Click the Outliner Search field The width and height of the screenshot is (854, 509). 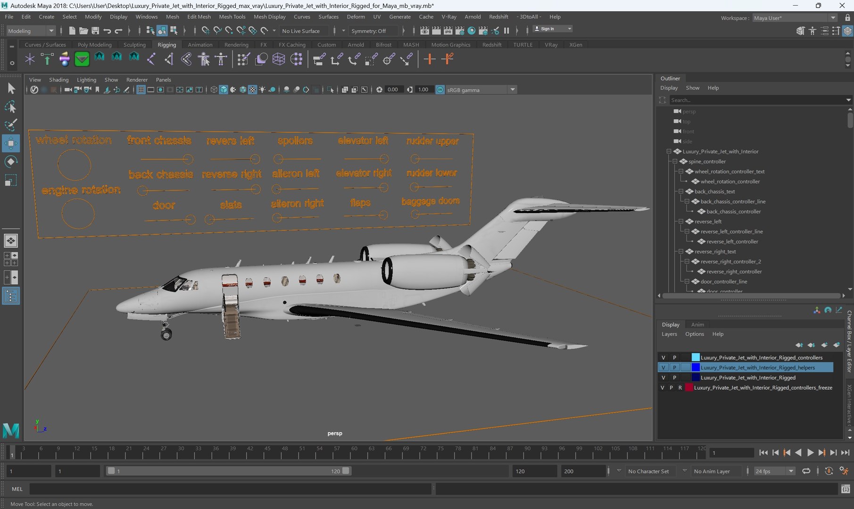757,100
